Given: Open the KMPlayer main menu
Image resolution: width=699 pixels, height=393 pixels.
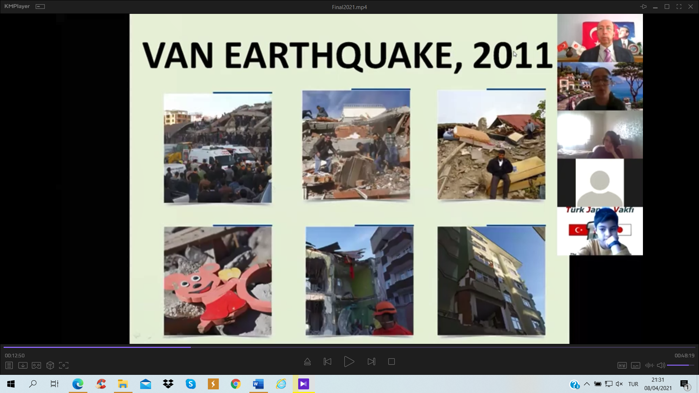Looking at the screenshot, I should [17, 7].
